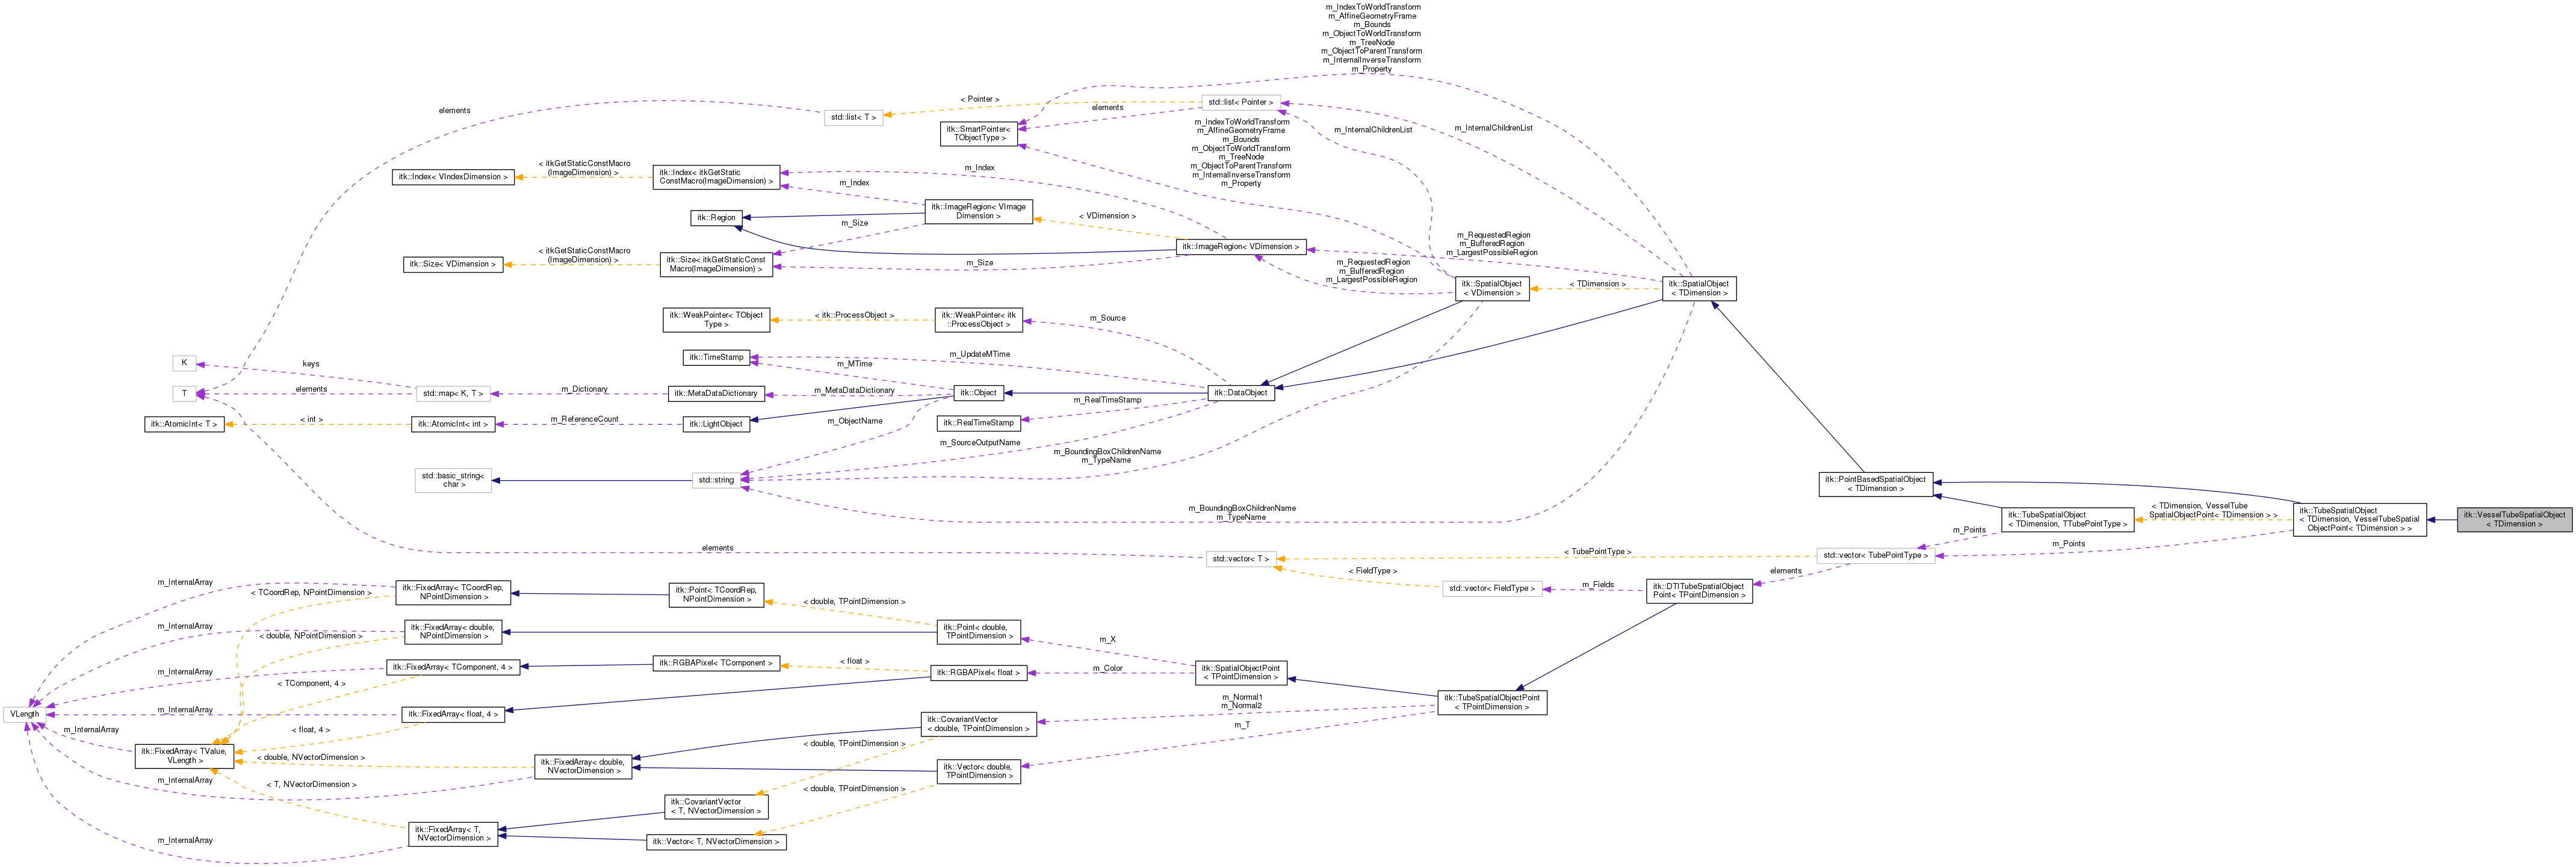Open itk::SpatialObjectPoint< TPointDimension > node
The height and width of the screenshot is (867, 2576).
pyautogui.click(x=1240, y=673)
